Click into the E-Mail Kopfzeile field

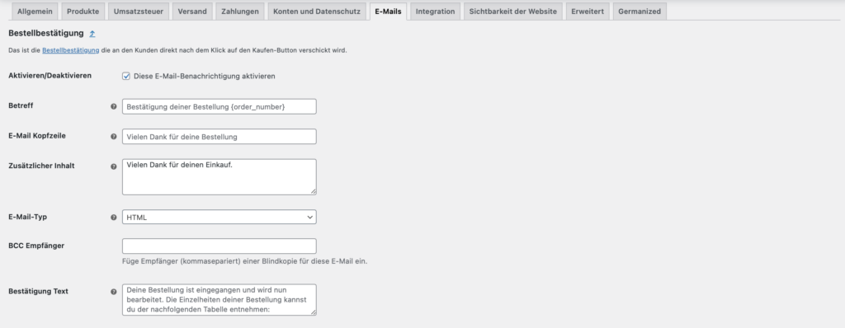(x=220, y=137)
